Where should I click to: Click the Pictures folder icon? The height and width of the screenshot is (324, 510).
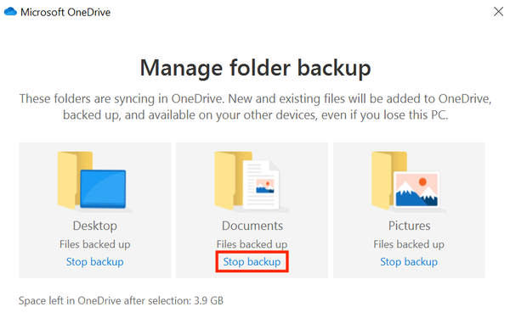(x=409, y=182)
